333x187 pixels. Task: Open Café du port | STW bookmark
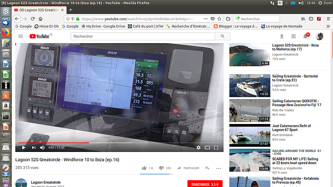146,26
